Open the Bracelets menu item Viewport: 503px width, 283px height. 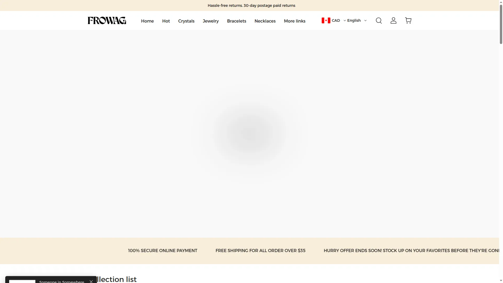[x=237, y=21]
